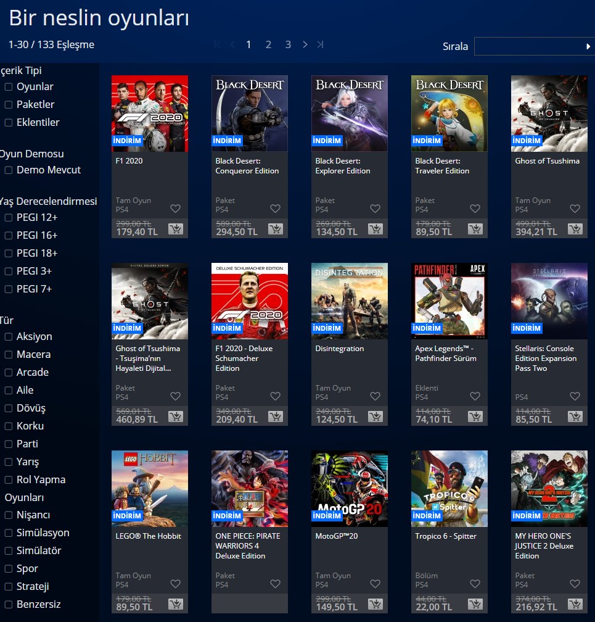Favorite Stellaris Expansion Pass Two heart
The width and height of the screenshot is (595, 622).
(x=575, y=396)
